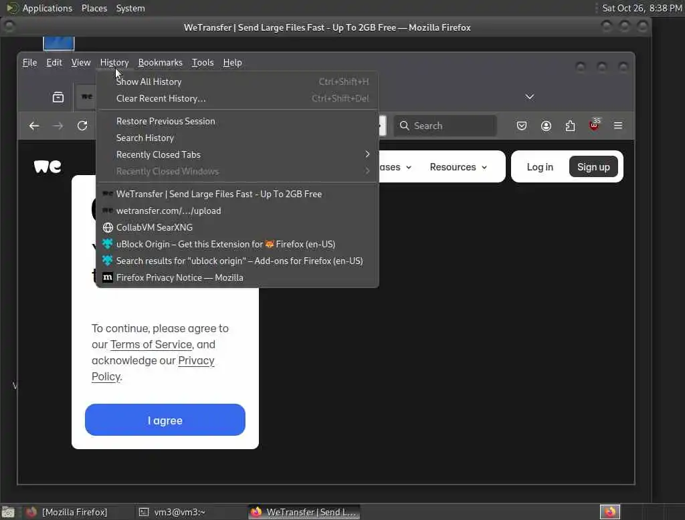
Task: Click the uBlock Origin toolbar icon
Action: [x=595, y=125]
